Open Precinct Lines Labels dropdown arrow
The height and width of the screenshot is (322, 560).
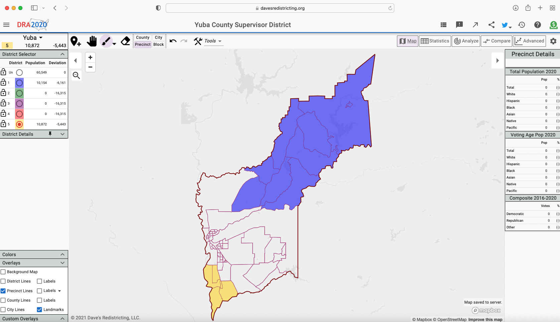coord(59,291)
